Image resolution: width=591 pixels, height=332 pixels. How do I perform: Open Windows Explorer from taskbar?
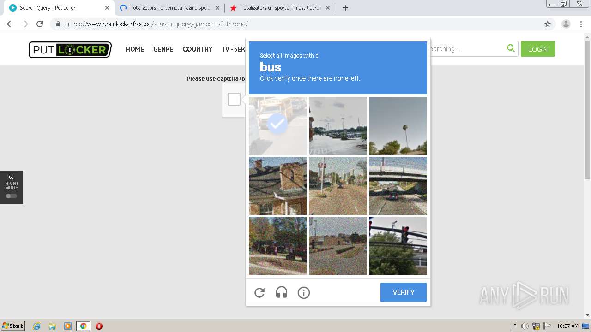coord(52,326)
